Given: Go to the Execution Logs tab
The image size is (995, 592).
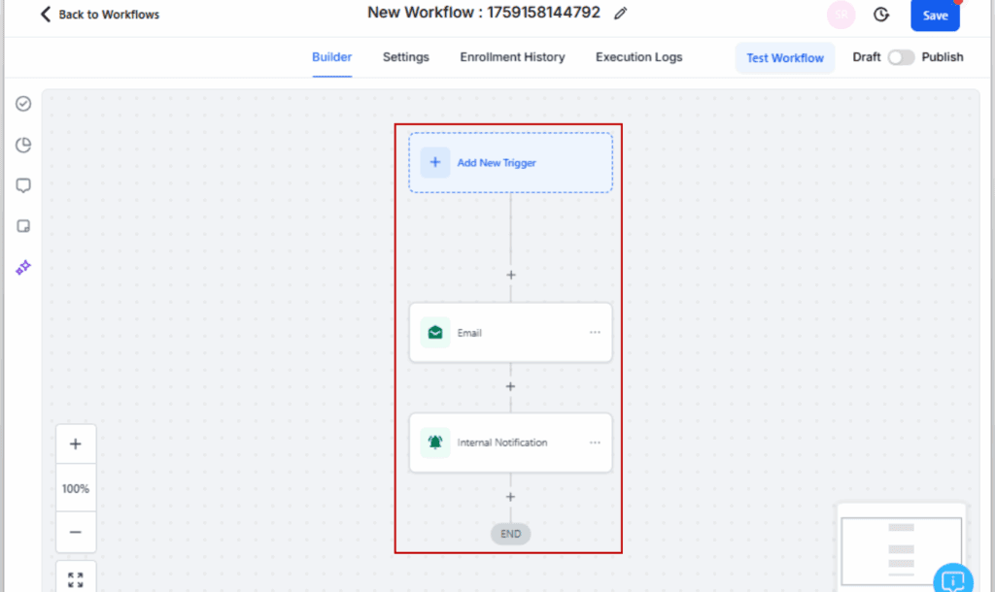Looking at the screenshot, I should click(x=638, y=57).
